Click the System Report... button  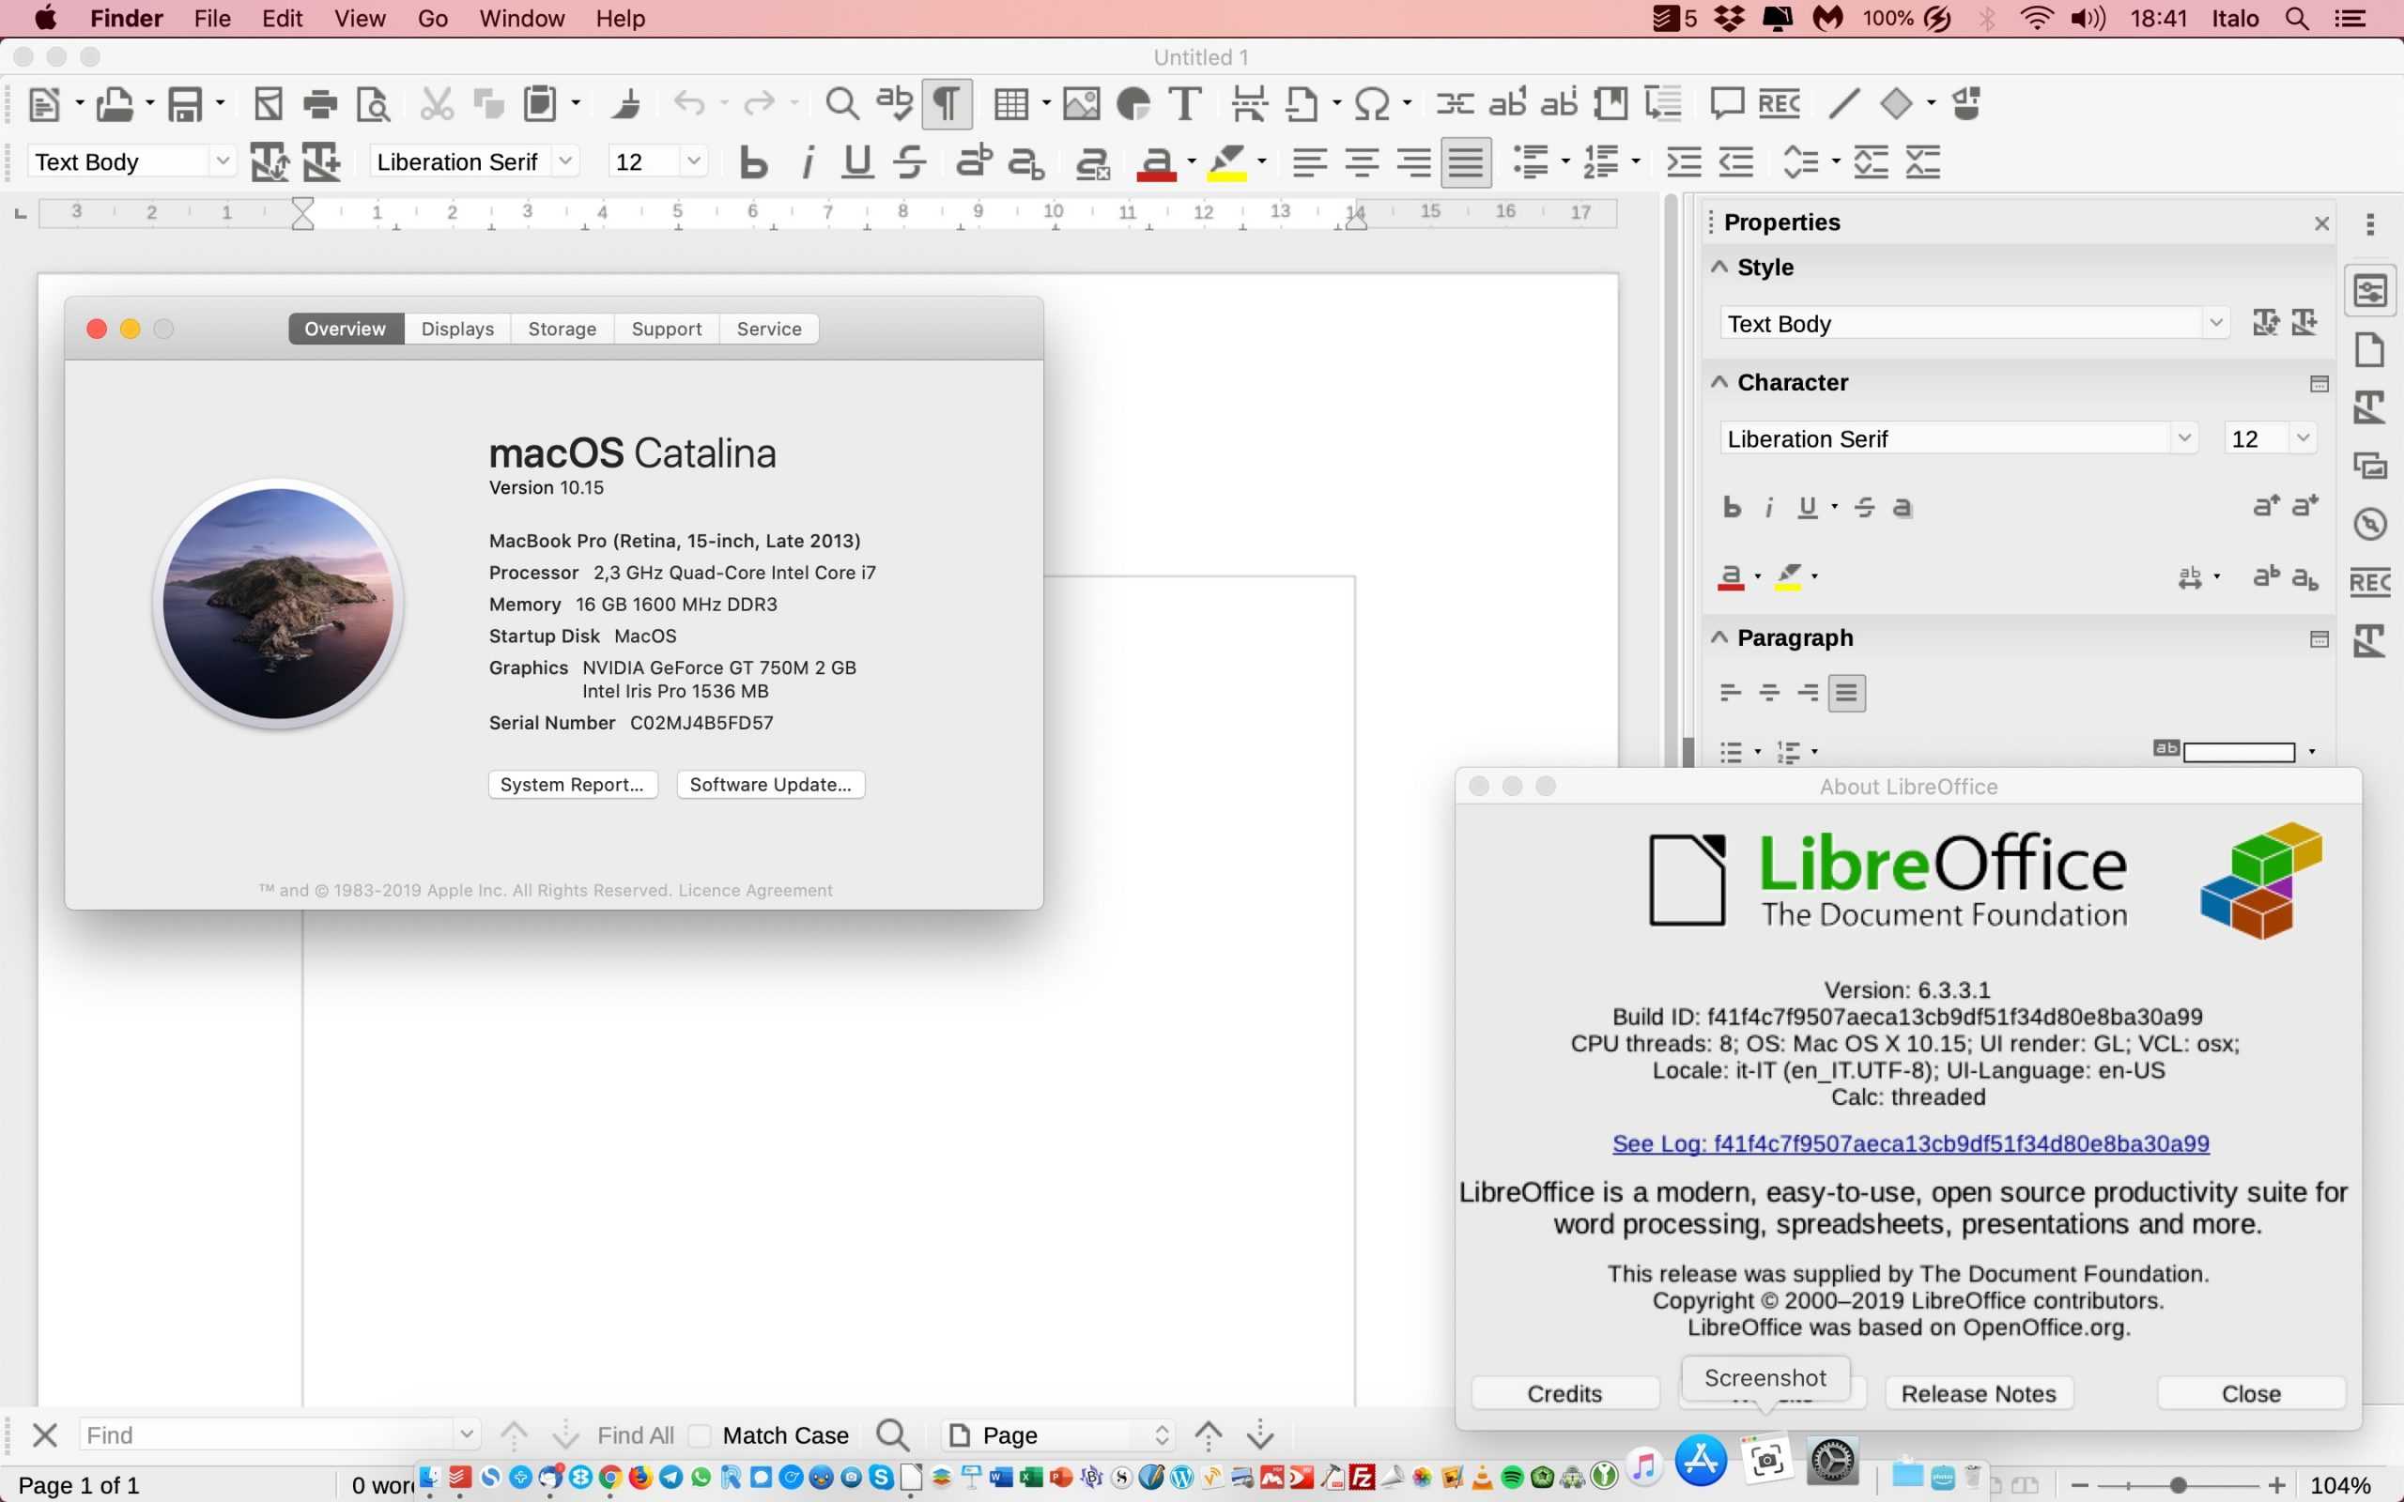pyautogui.click(x=572, y=784)
